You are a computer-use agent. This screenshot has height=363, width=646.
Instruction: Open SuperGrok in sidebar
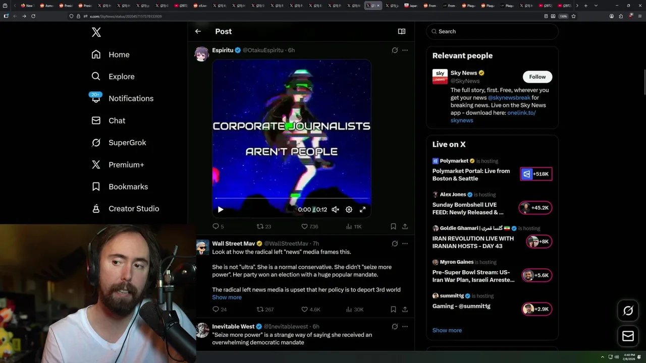119,143
